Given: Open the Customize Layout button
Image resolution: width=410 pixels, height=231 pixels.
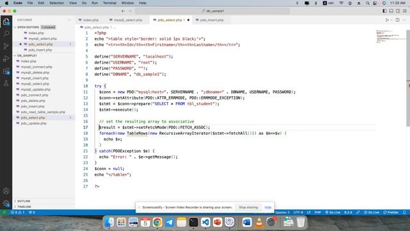Looking at the screenshot, I should (x=405, y=11).
